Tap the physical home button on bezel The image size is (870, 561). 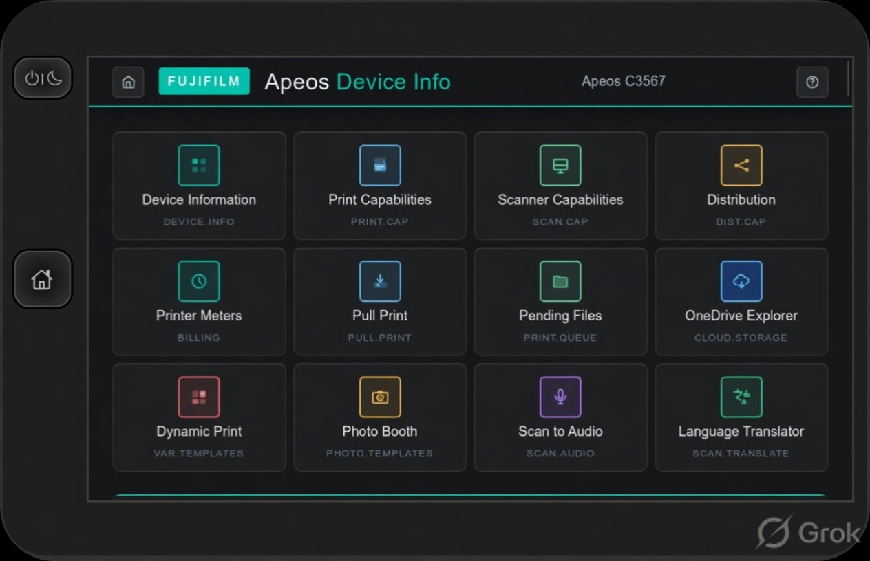point(43,279)
